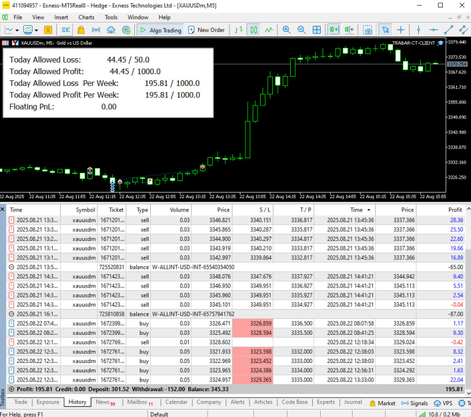Switch to the Trade tab

click(20, 402)
